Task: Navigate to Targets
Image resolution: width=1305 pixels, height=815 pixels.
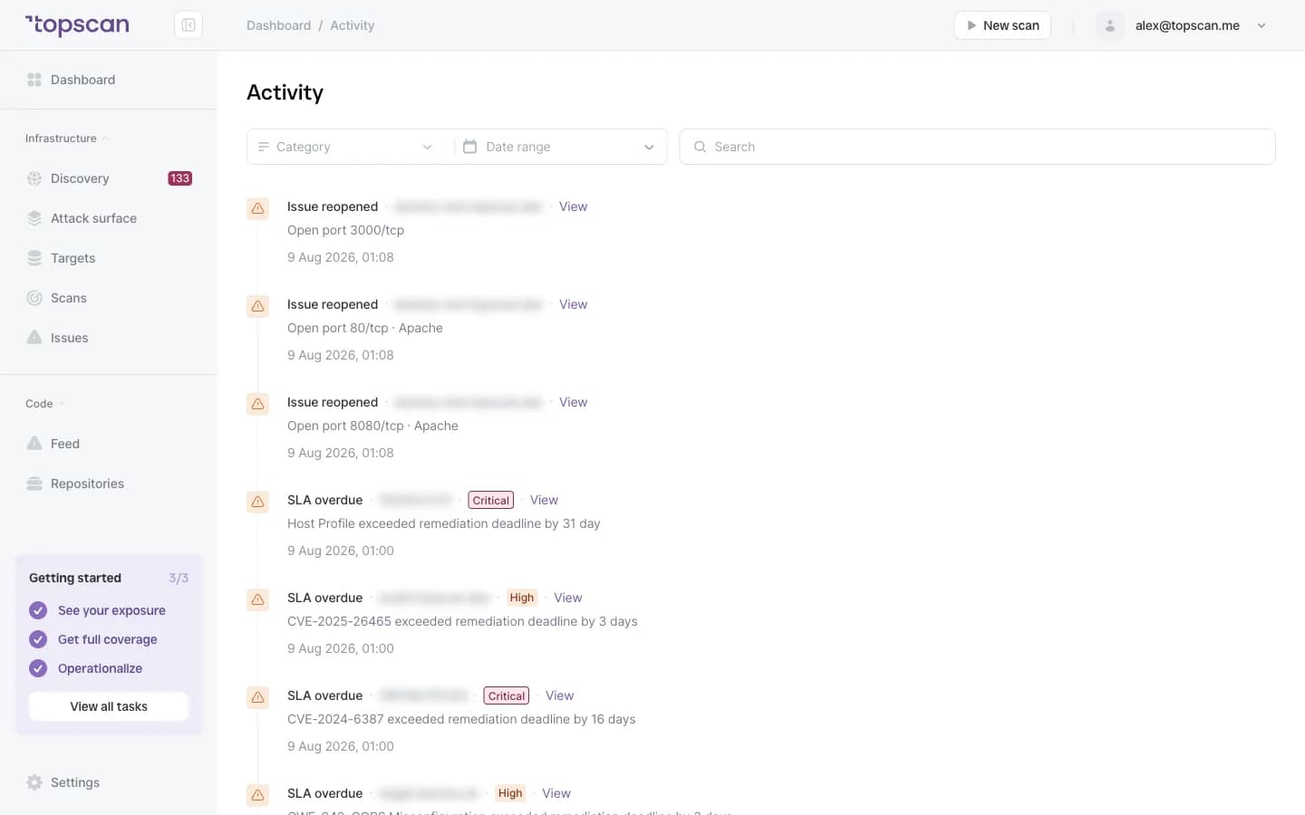Action: [x=109, y=258]
